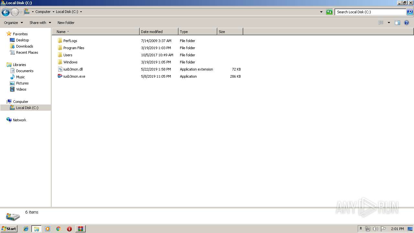Select Favorites in the navigation pane
Viewport: 414px width, 233px height.
coord(20,34)
